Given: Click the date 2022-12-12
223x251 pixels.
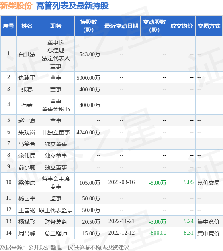Looking at the screenshot, I should coord(121,233).
